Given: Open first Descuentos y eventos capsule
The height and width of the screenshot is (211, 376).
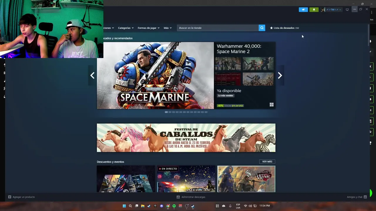Looking at the screenshot, I should tap(126, 179).
